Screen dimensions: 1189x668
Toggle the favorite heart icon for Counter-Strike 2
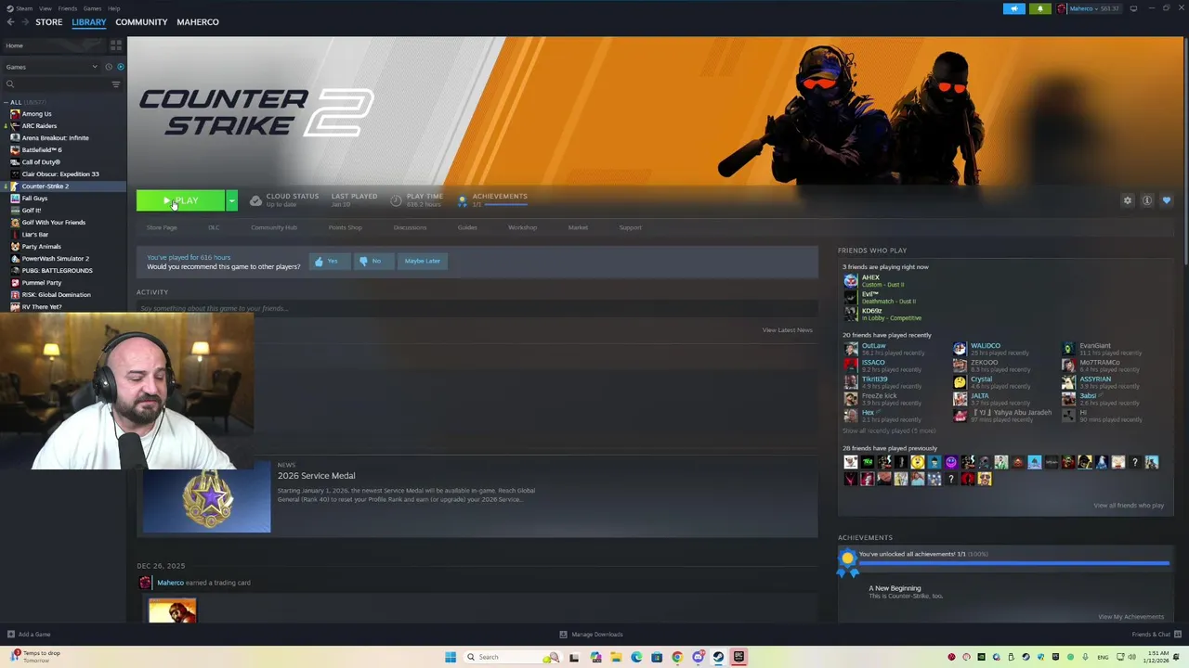tap(1167, 200)
